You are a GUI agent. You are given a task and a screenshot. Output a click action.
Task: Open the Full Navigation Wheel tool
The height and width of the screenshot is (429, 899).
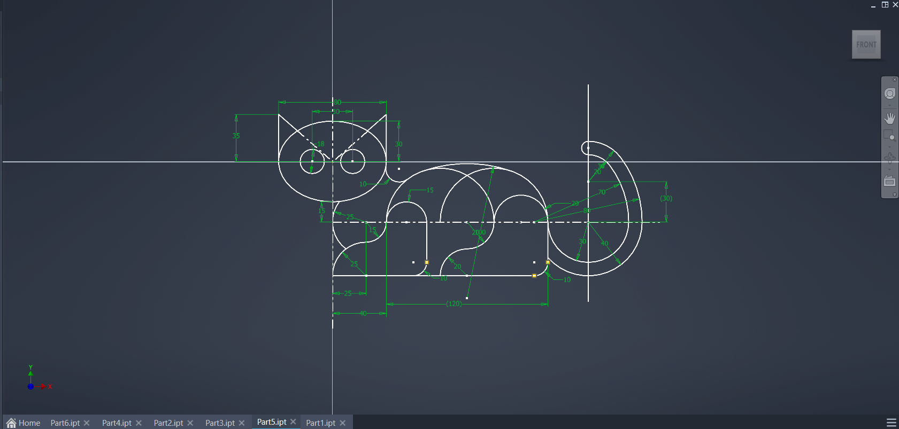coord(889,94)
